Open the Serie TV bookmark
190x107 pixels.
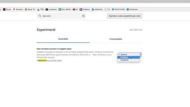coord(30,9)
